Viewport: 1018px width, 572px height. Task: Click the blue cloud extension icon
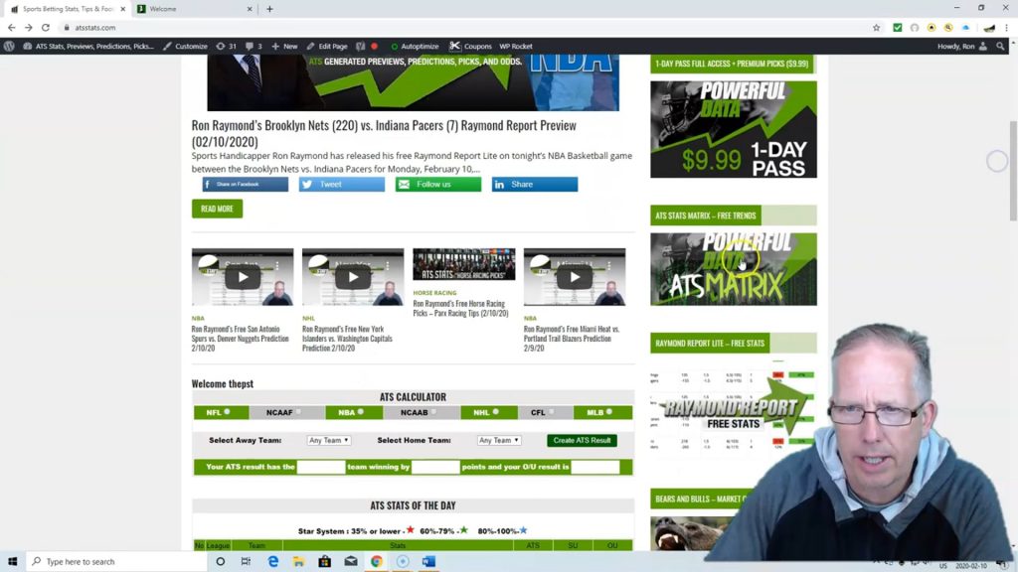point(965,27)
